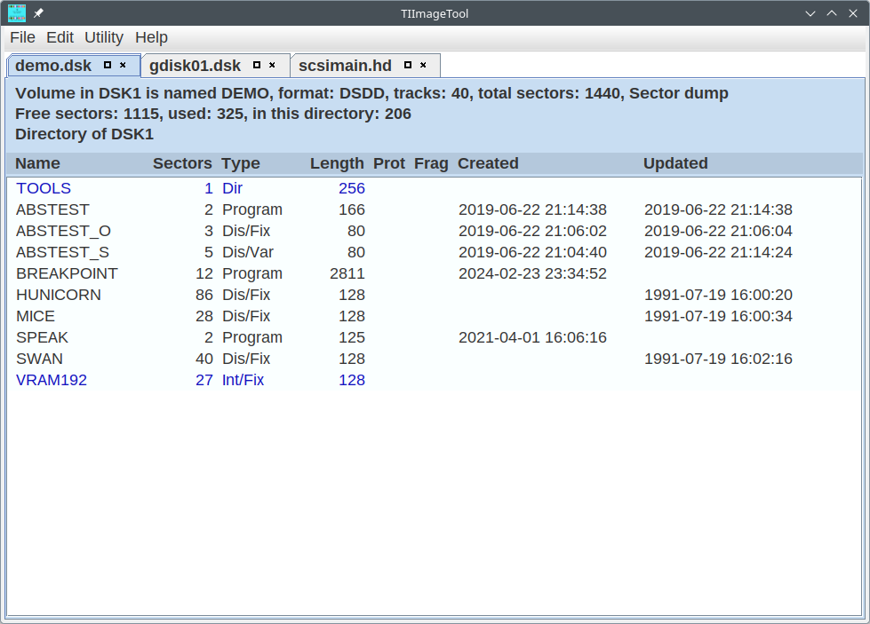Click the pin icon in the title bar

[x=39, y=13]
